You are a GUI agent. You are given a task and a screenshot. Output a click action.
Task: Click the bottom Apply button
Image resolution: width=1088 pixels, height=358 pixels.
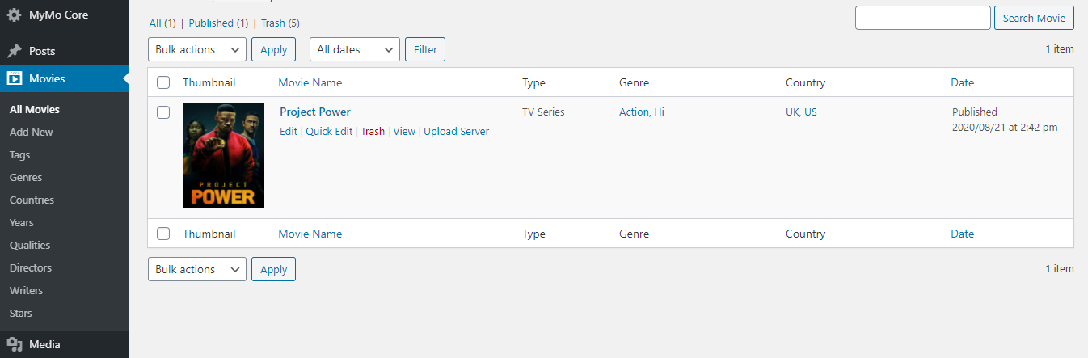point(273,269)
